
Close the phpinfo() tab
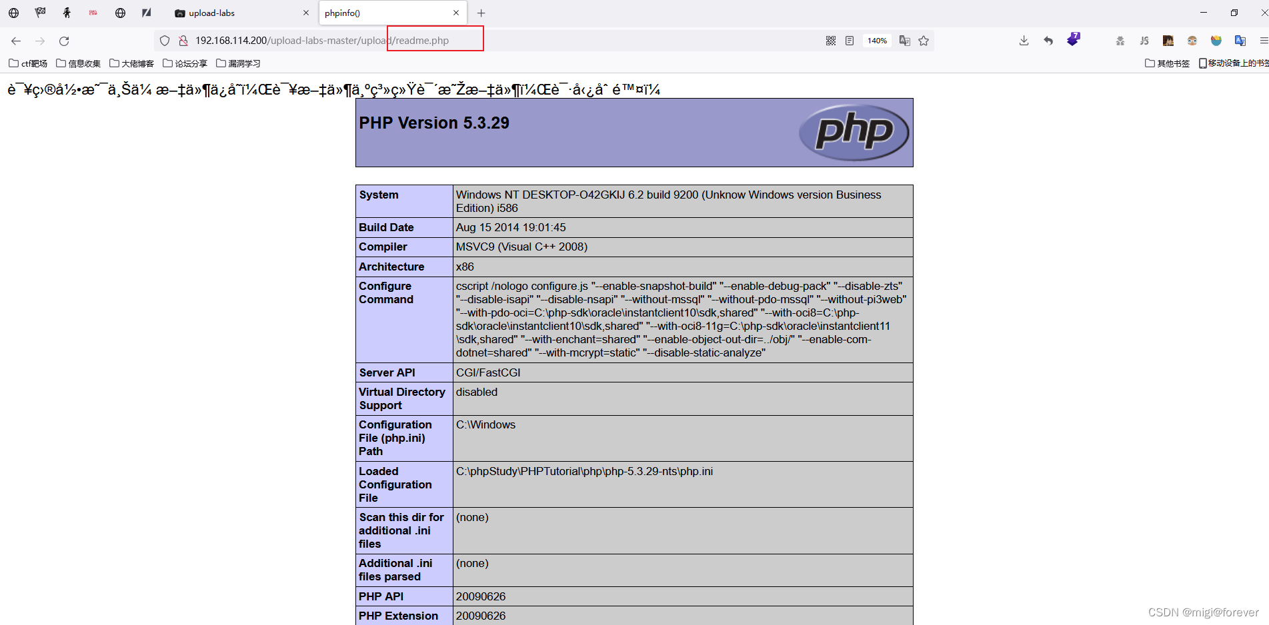tap(456, 13)
